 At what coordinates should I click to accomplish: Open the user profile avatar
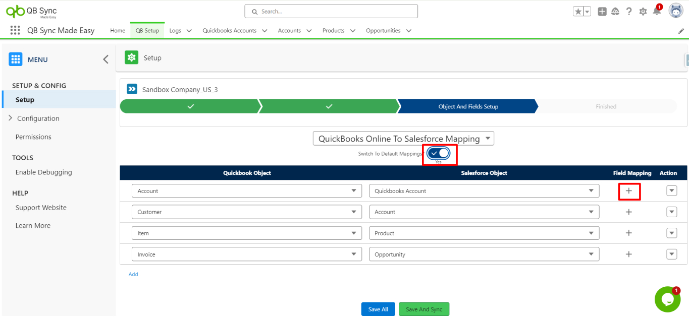click(676, 11)
